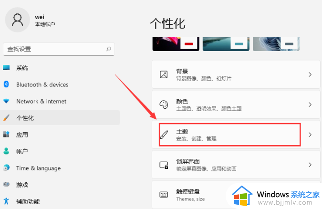Click the 本地帐户 label
The image size is (322, 209).
45,24
